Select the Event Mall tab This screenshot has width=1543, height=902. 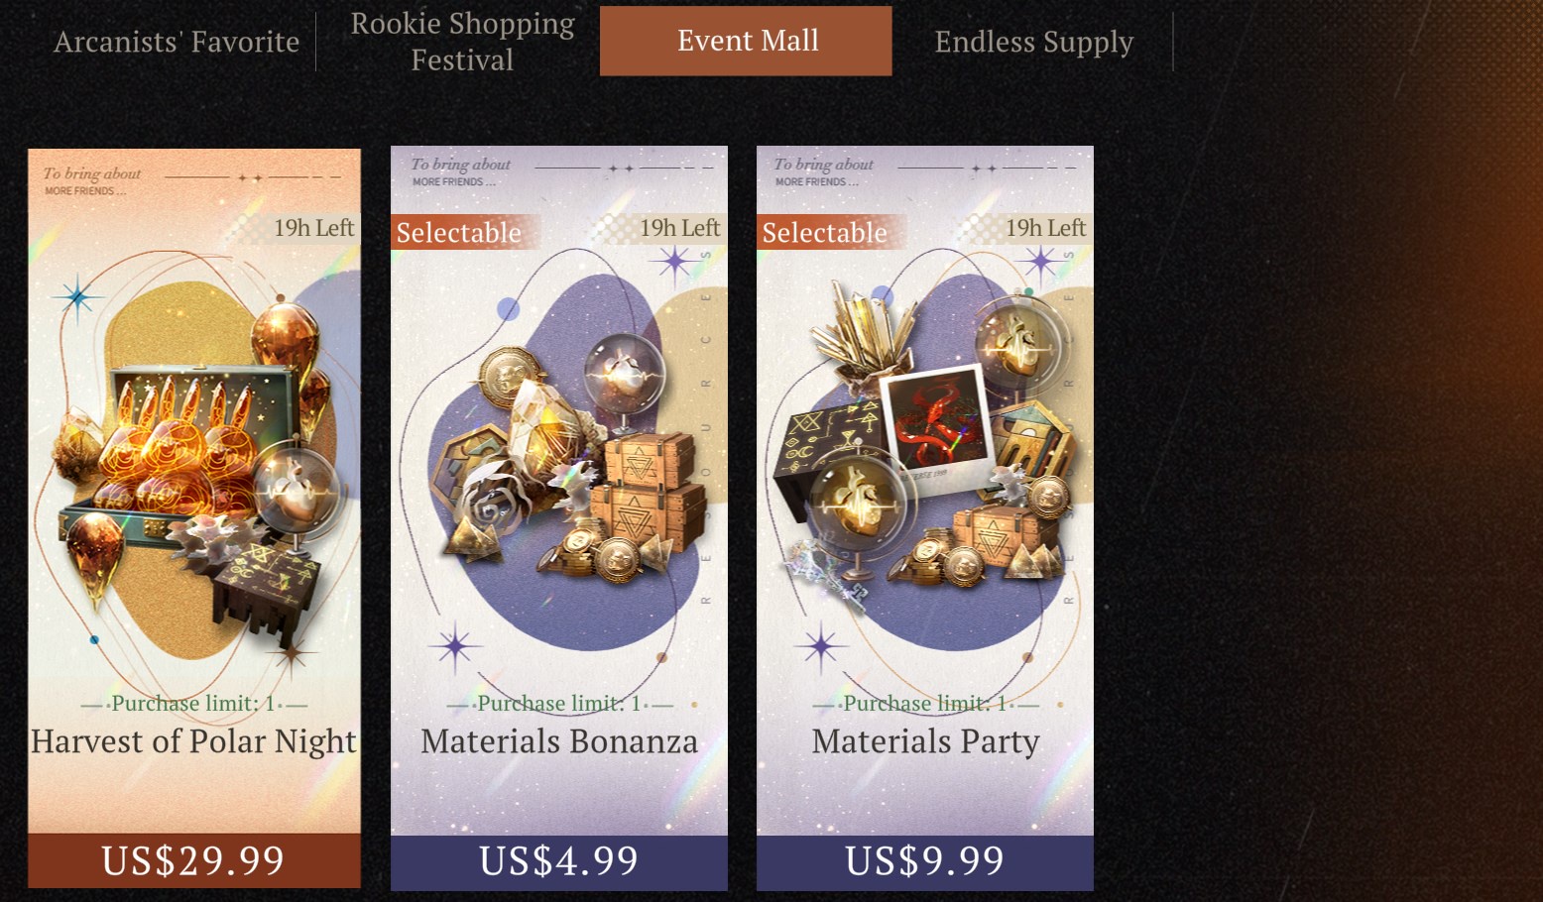(x=746, y=41)
